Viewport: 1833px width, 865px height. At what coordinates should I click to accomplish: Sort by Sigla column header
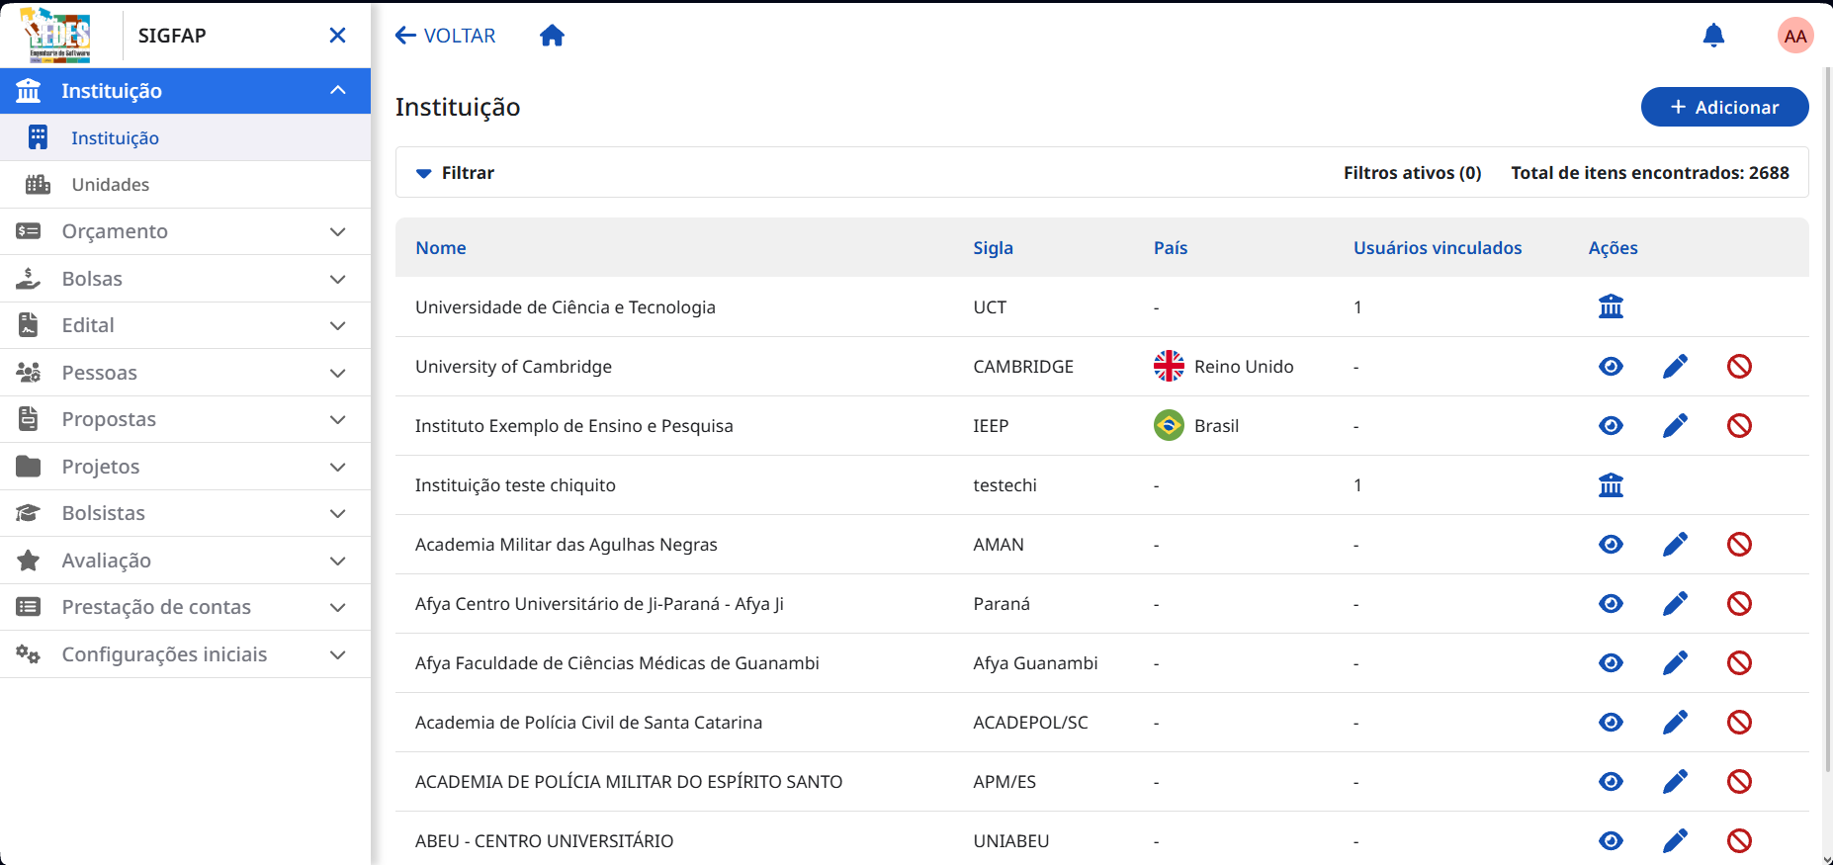click(x=993, y=248)
